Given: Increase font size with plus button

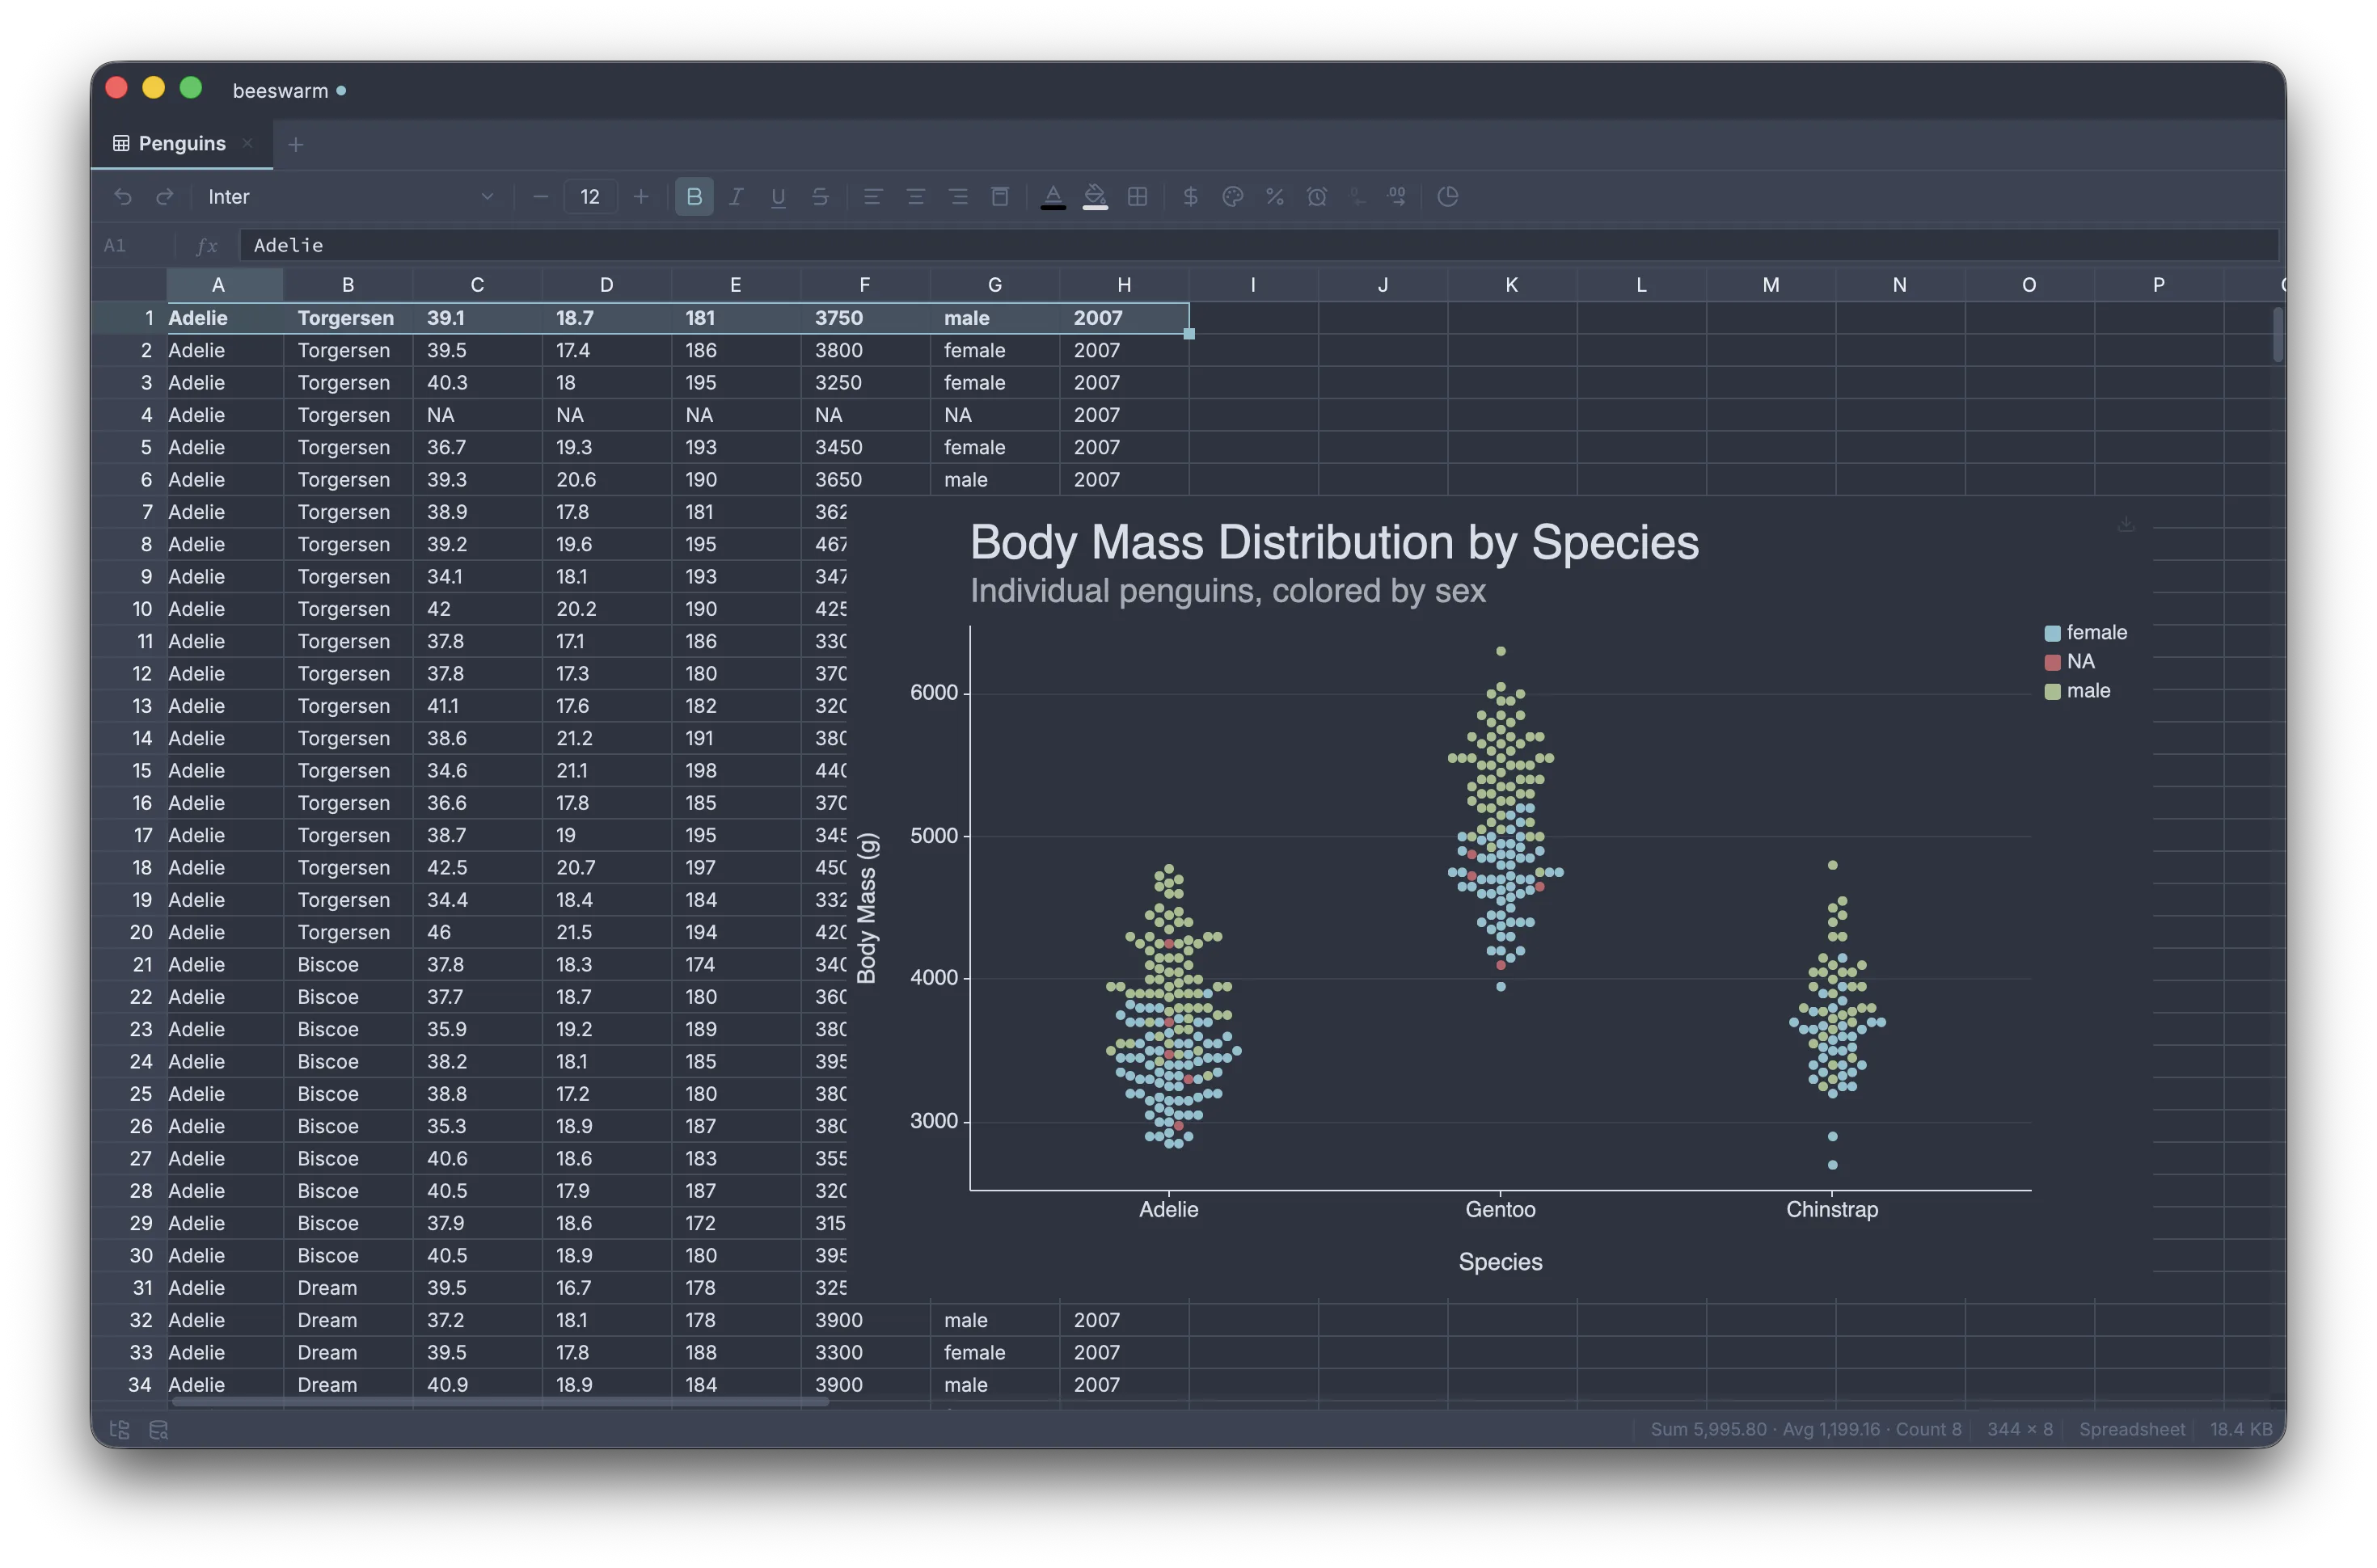Looking at the screenshot, I should tap(641, 197).
